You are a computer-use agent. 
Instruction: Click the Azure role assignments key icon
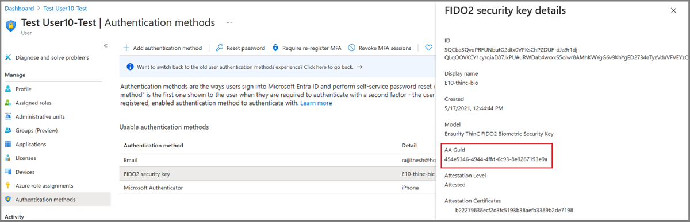[x=8, y=185]
